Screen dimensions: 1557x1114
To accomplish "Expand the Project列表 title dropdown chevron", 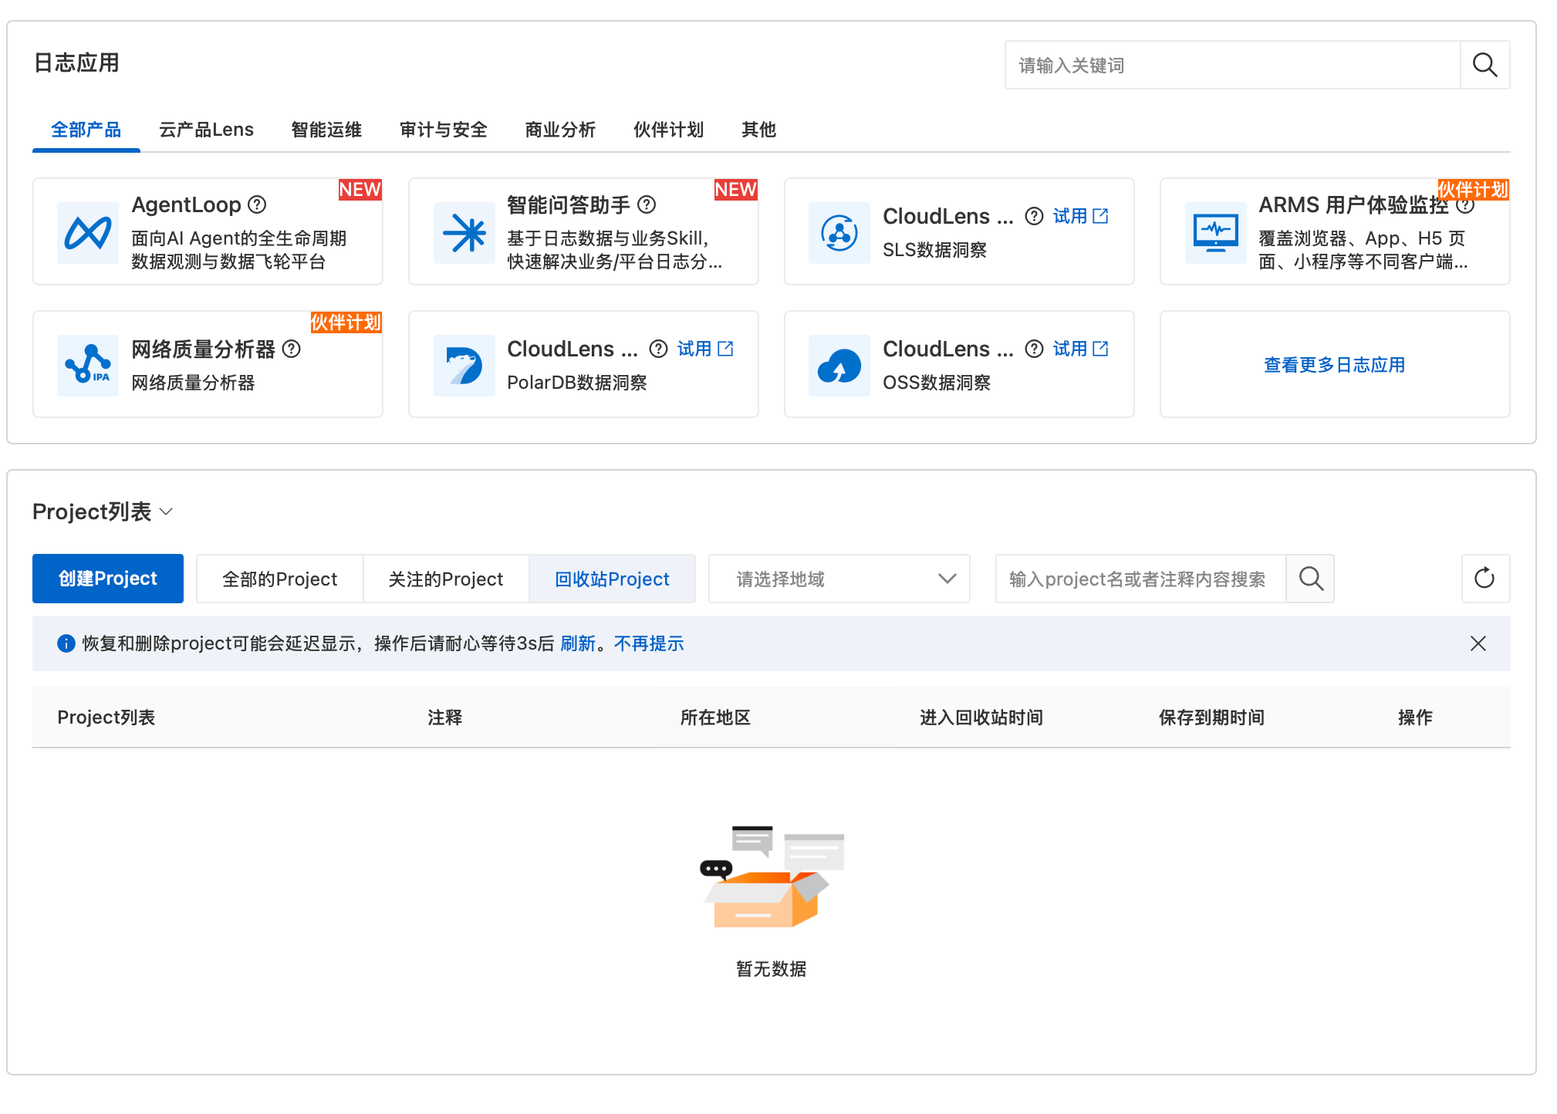I will 166,511.
